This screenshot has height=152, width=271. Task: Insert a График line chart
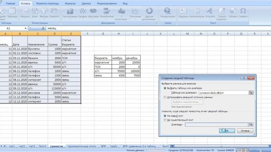pyautogui.click(x=83, y=14)
